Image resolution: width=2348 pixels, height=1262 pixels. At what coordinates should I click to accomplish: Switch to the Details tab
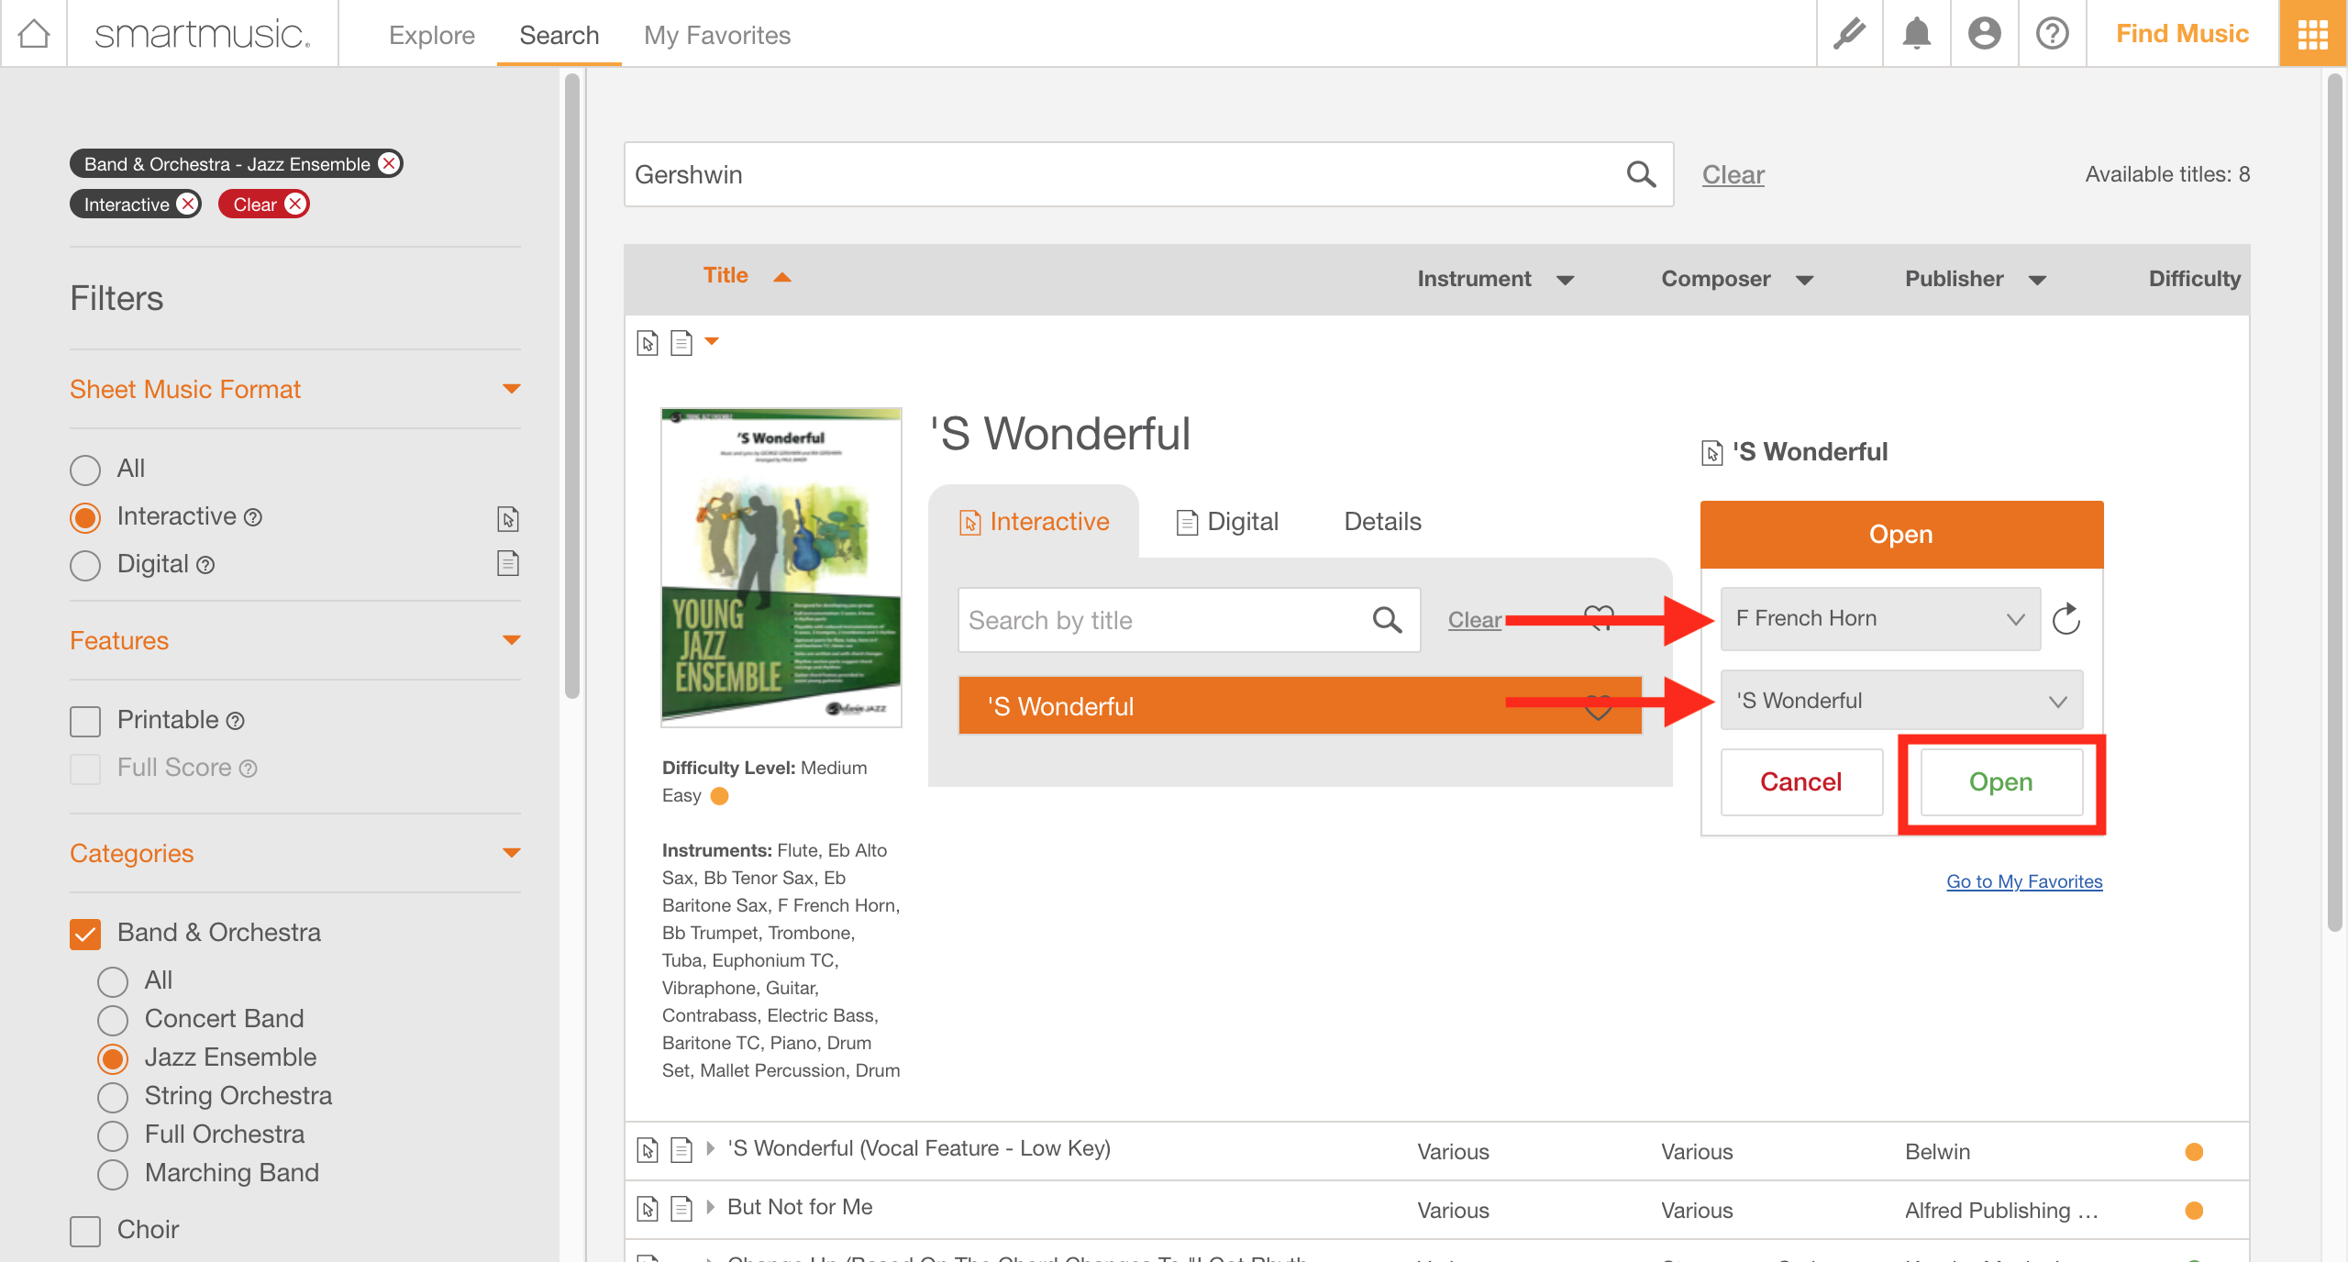point(1382,522)
